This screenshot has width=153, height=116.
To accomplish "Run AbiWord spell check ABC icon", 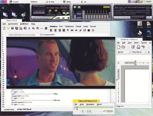I will (x=143, y=47).
